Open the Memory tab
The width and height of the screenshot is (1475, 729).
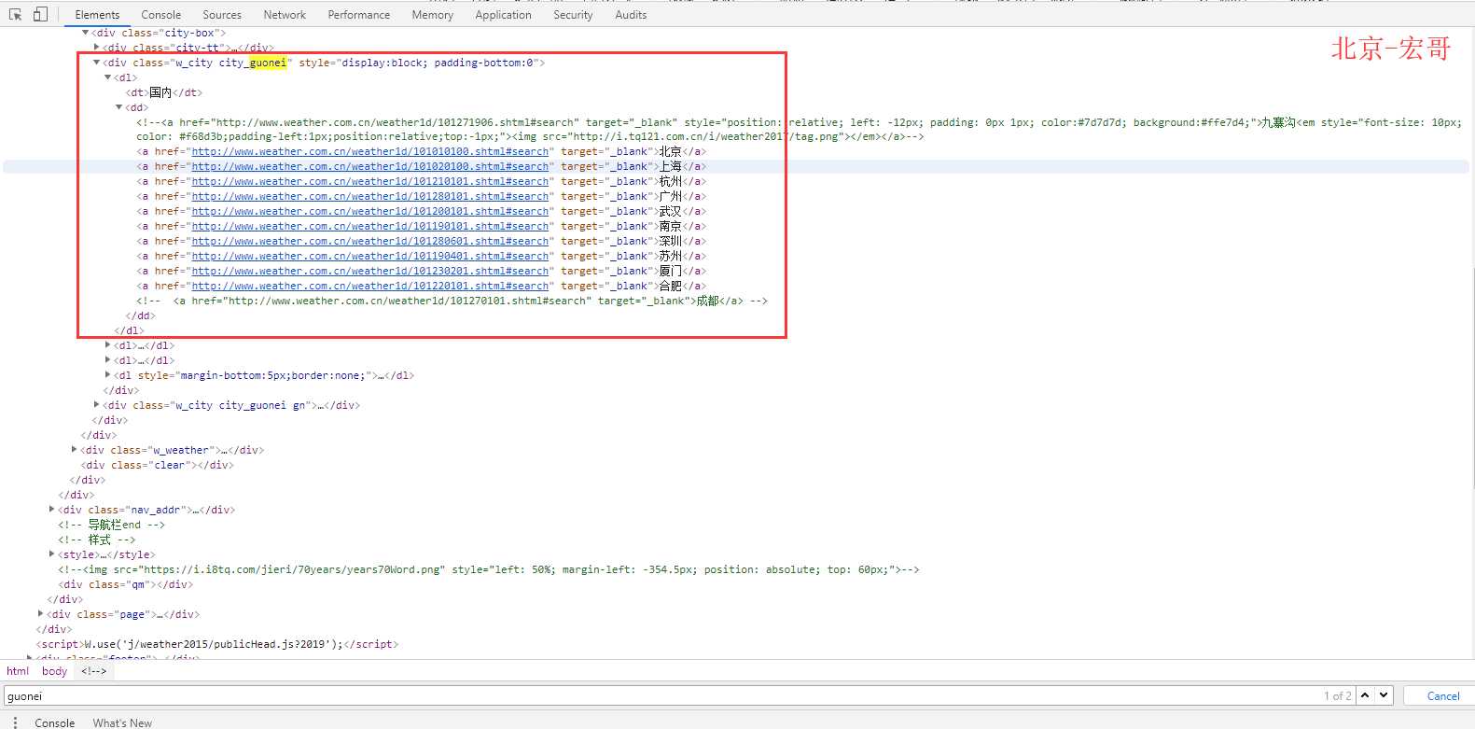(433, 15)
